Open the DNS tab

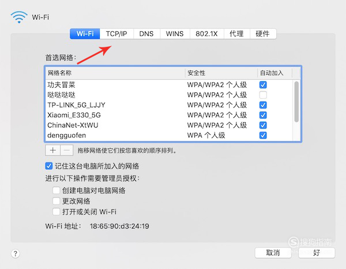click(x=146, y=34)
